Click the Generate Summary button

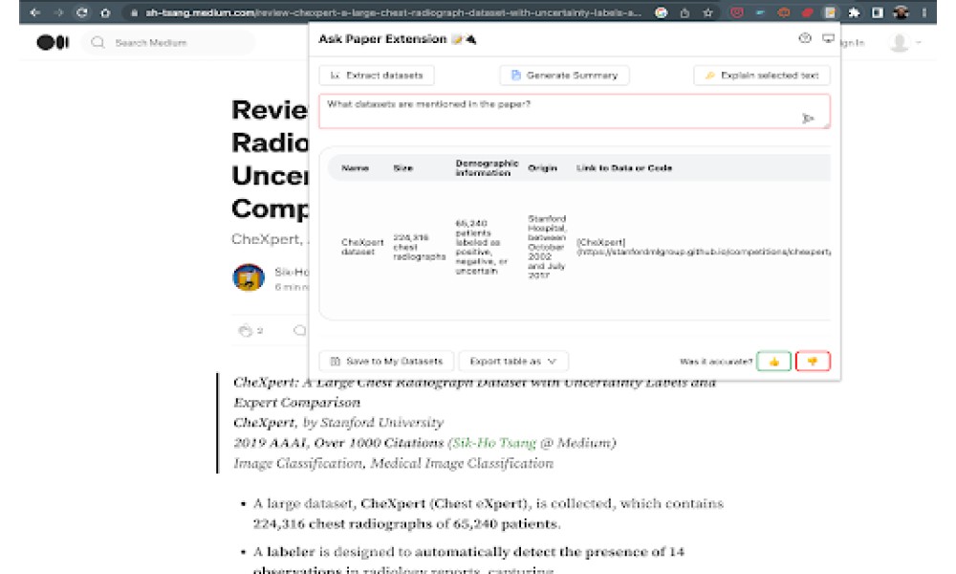coord(564,75)
